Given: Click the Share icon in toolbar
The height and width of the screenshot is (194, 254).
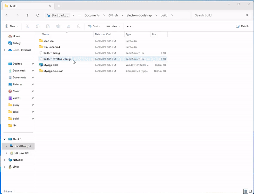Looking at the screenshot, I should coord(68,26).
